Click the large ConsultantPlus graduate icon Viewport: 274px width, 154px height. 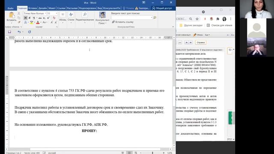click(102, 15)
